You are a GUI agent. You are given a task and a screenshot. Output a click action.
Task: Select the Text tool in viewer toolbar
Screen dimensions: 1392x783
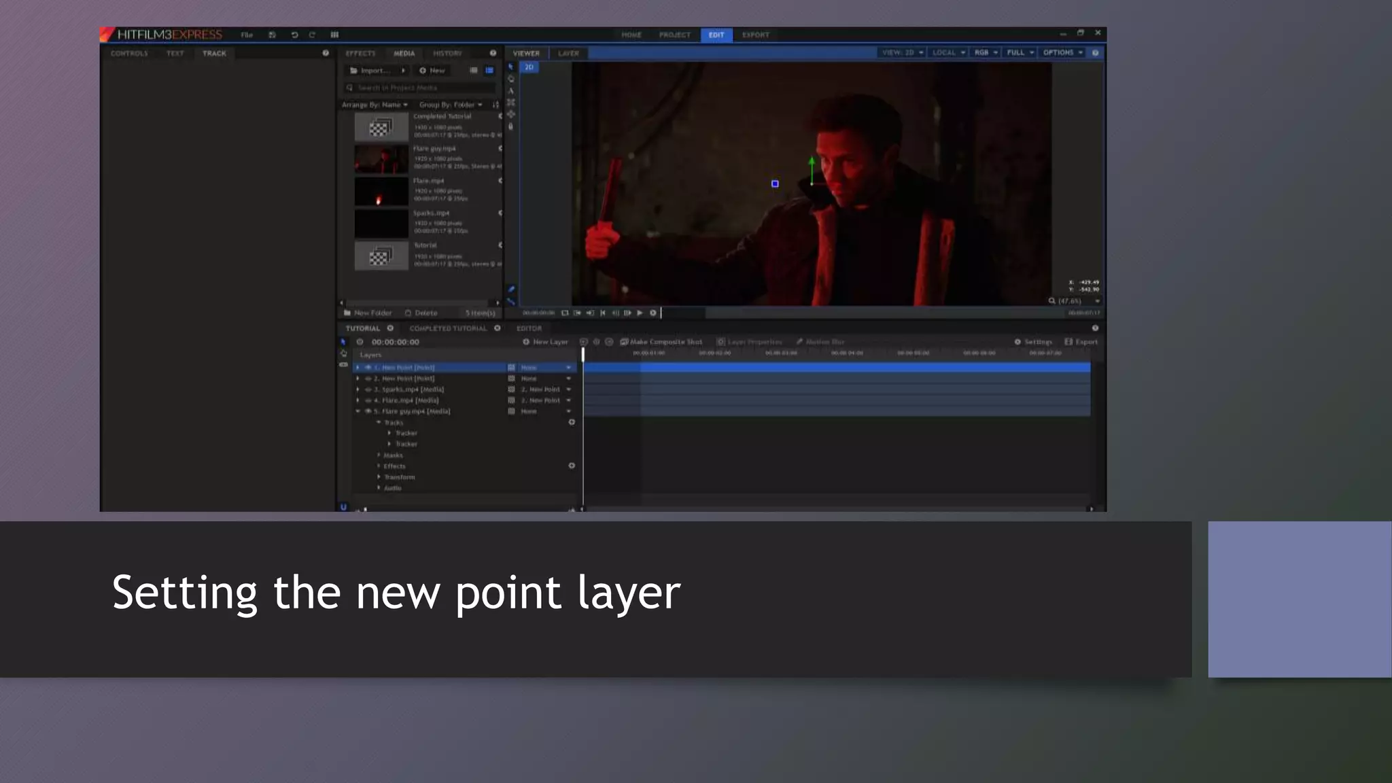click(x=510, y=90)
